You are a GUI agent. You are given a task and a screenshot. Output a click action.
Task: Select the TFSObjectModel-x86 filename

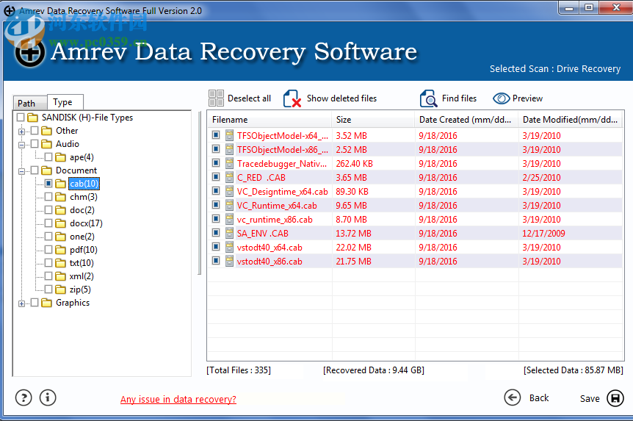coord(282,149)
